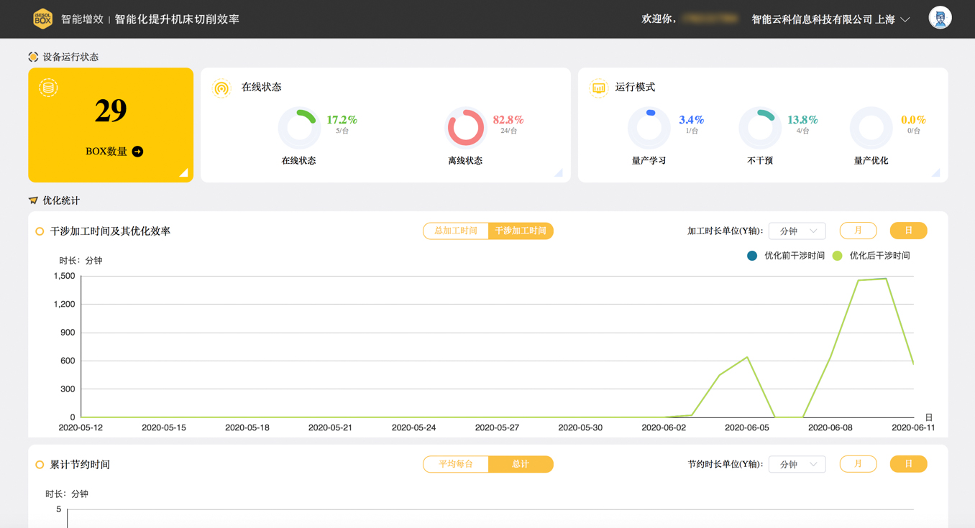Click the 29 box count number
This screenshot has height=528, width=975.
111,110
